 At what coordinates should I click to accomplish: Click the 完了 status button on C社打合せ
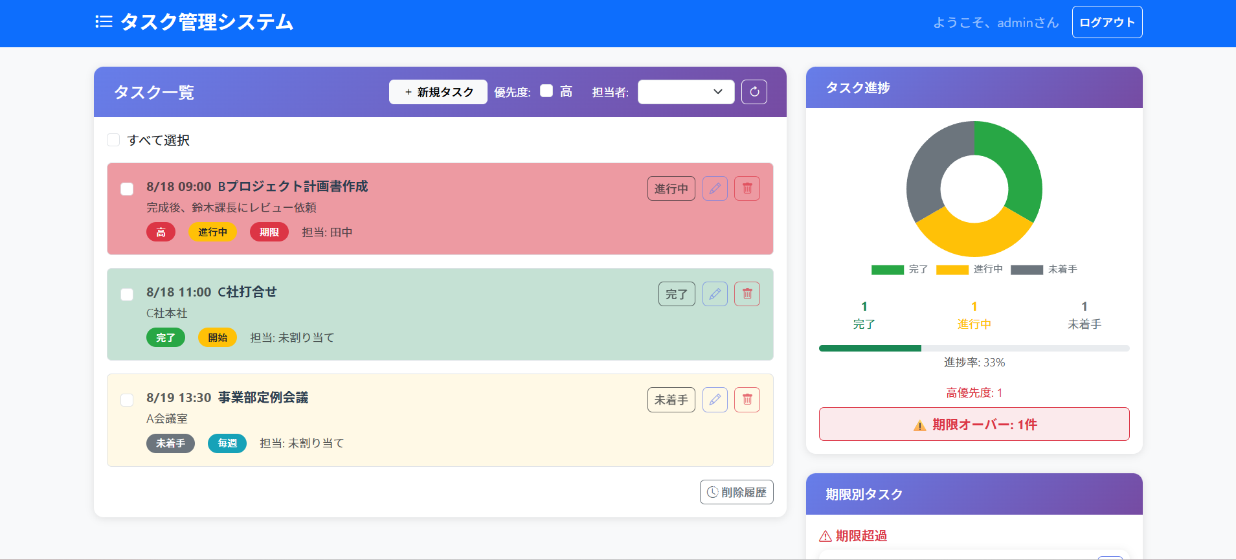click(x=677, y=294)
